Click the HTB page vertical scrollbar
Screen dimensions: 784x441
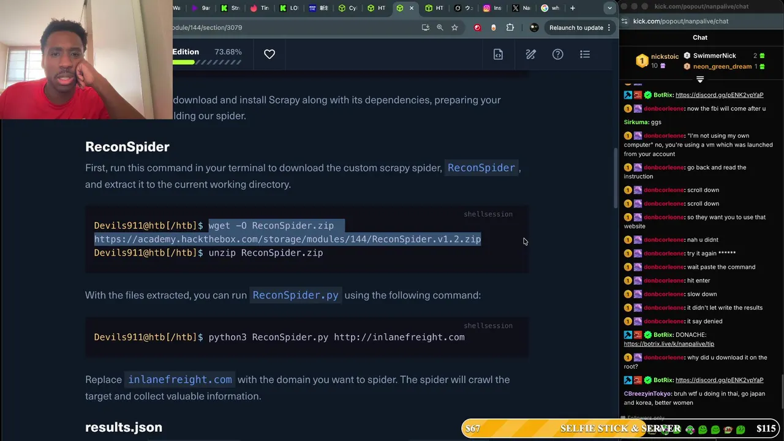point(616,178)
